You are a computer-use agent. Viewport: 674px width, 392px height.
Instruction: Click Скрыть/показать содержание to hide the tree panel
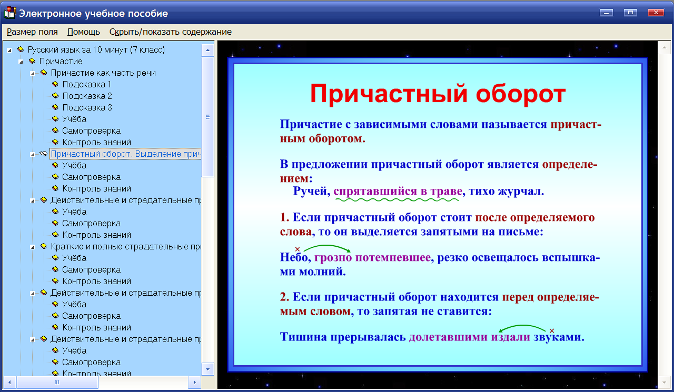[x=169, y=32]
